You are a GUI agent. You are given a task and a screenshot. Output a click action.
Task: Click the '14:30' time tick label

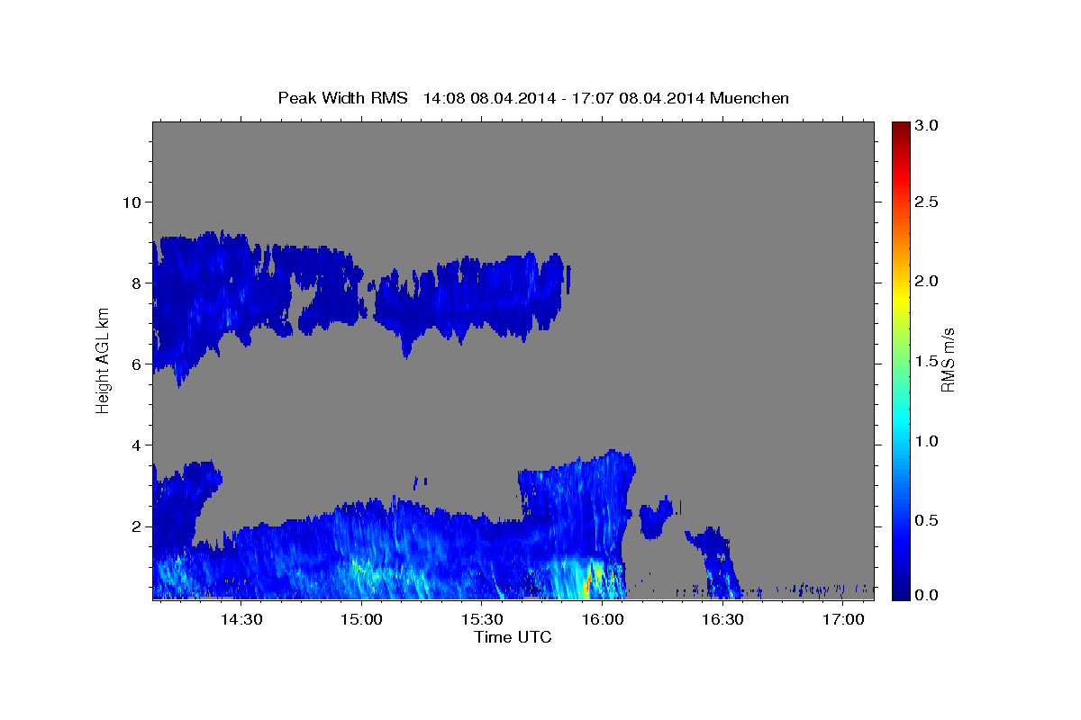[241, 619]
